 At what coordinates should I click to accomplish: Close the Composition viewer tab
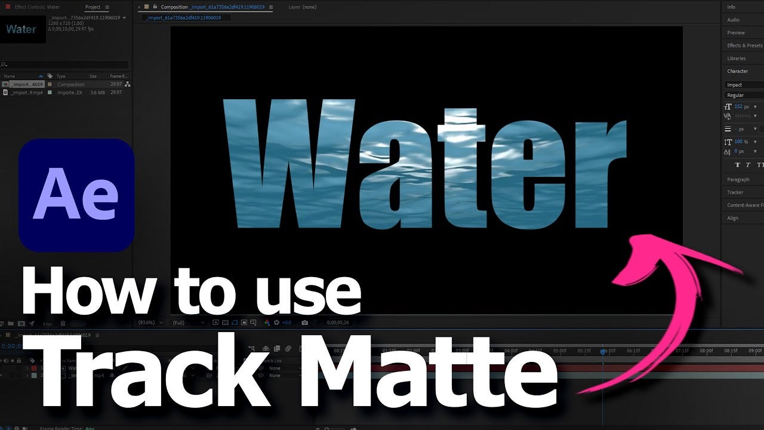[140, 7]
